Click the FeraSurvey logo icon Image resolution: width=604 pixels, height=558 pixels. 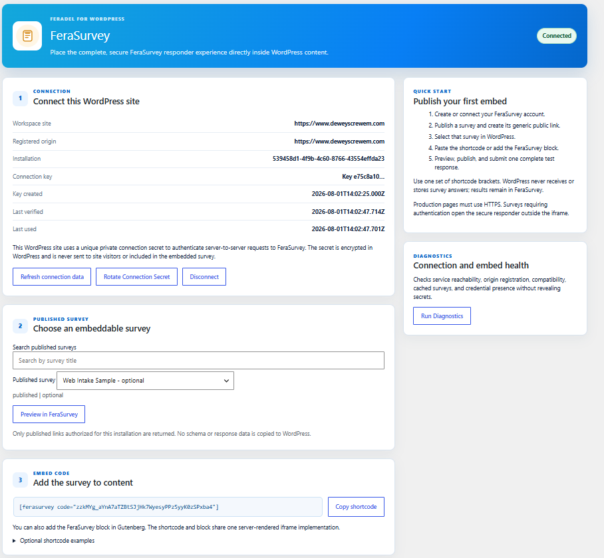pos(27,36)
